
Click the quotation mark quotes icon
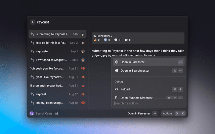[126, 40]
